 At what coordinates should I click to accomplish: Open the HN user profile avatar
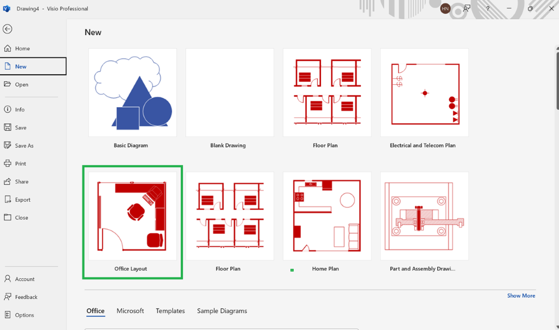pyautogui.click(x=445, y=9)
